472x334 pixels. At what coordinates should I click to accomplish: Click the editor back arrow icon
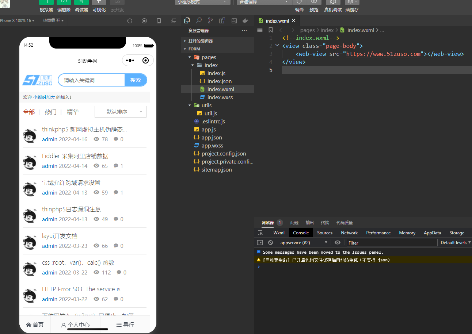(282, 30)
